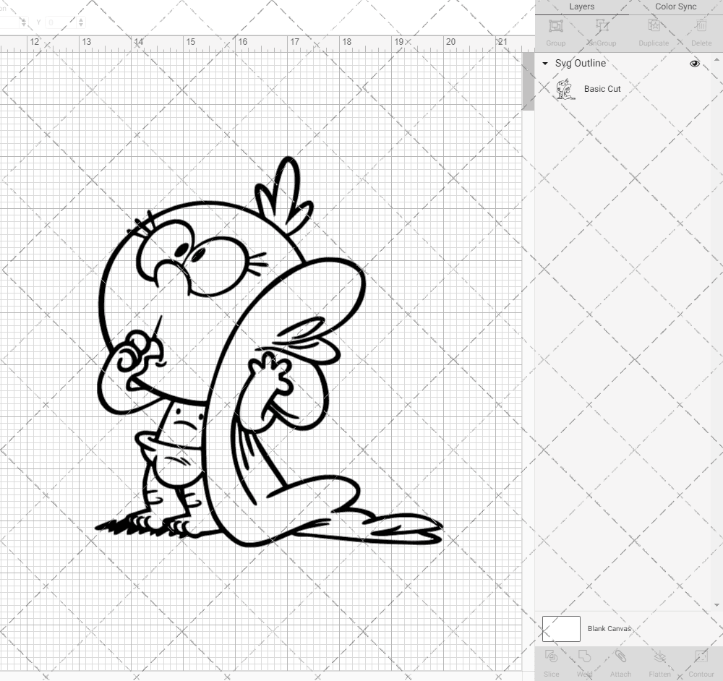Toggle visibility of the Svg Outline layer
Image resolution: width=723 pixels, height=681 pixels.
(694, 64)
